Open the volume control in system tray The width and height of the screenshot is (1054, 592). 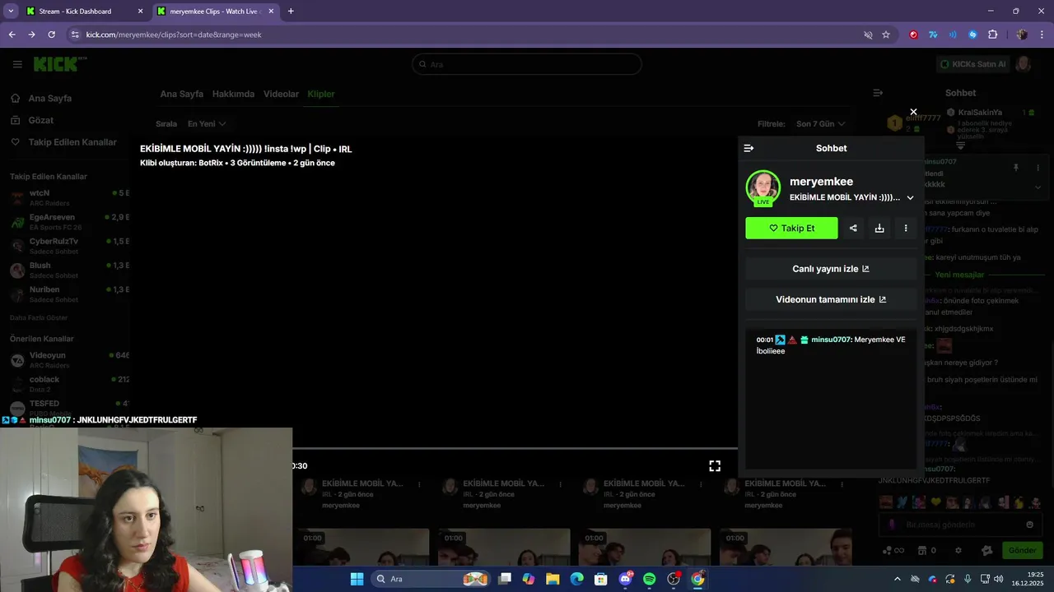coord(998,579)
